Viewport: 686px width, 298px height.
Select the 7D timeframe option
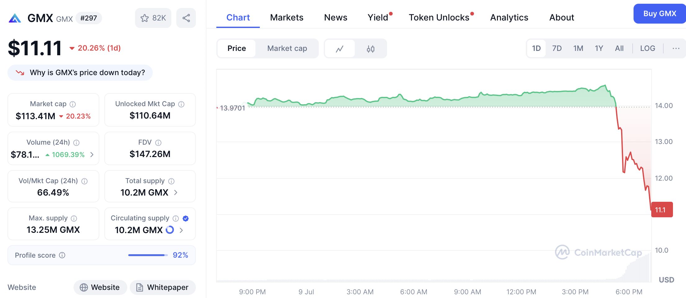point(557,48)
